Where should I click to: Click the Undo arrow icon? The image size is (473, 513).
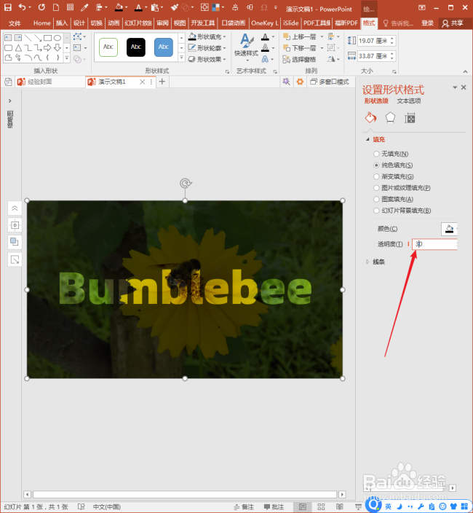click(23, 7)
